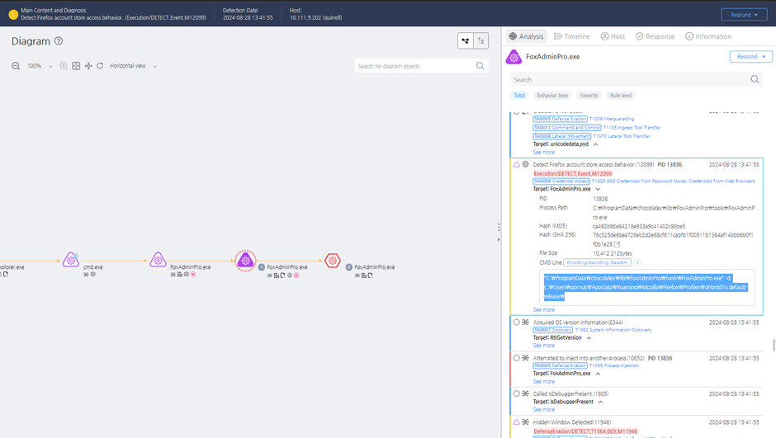Click the file icon under FoxAdminPro.exe node 2
Viewport: 776px width, 438px height.
pos(370,276)
